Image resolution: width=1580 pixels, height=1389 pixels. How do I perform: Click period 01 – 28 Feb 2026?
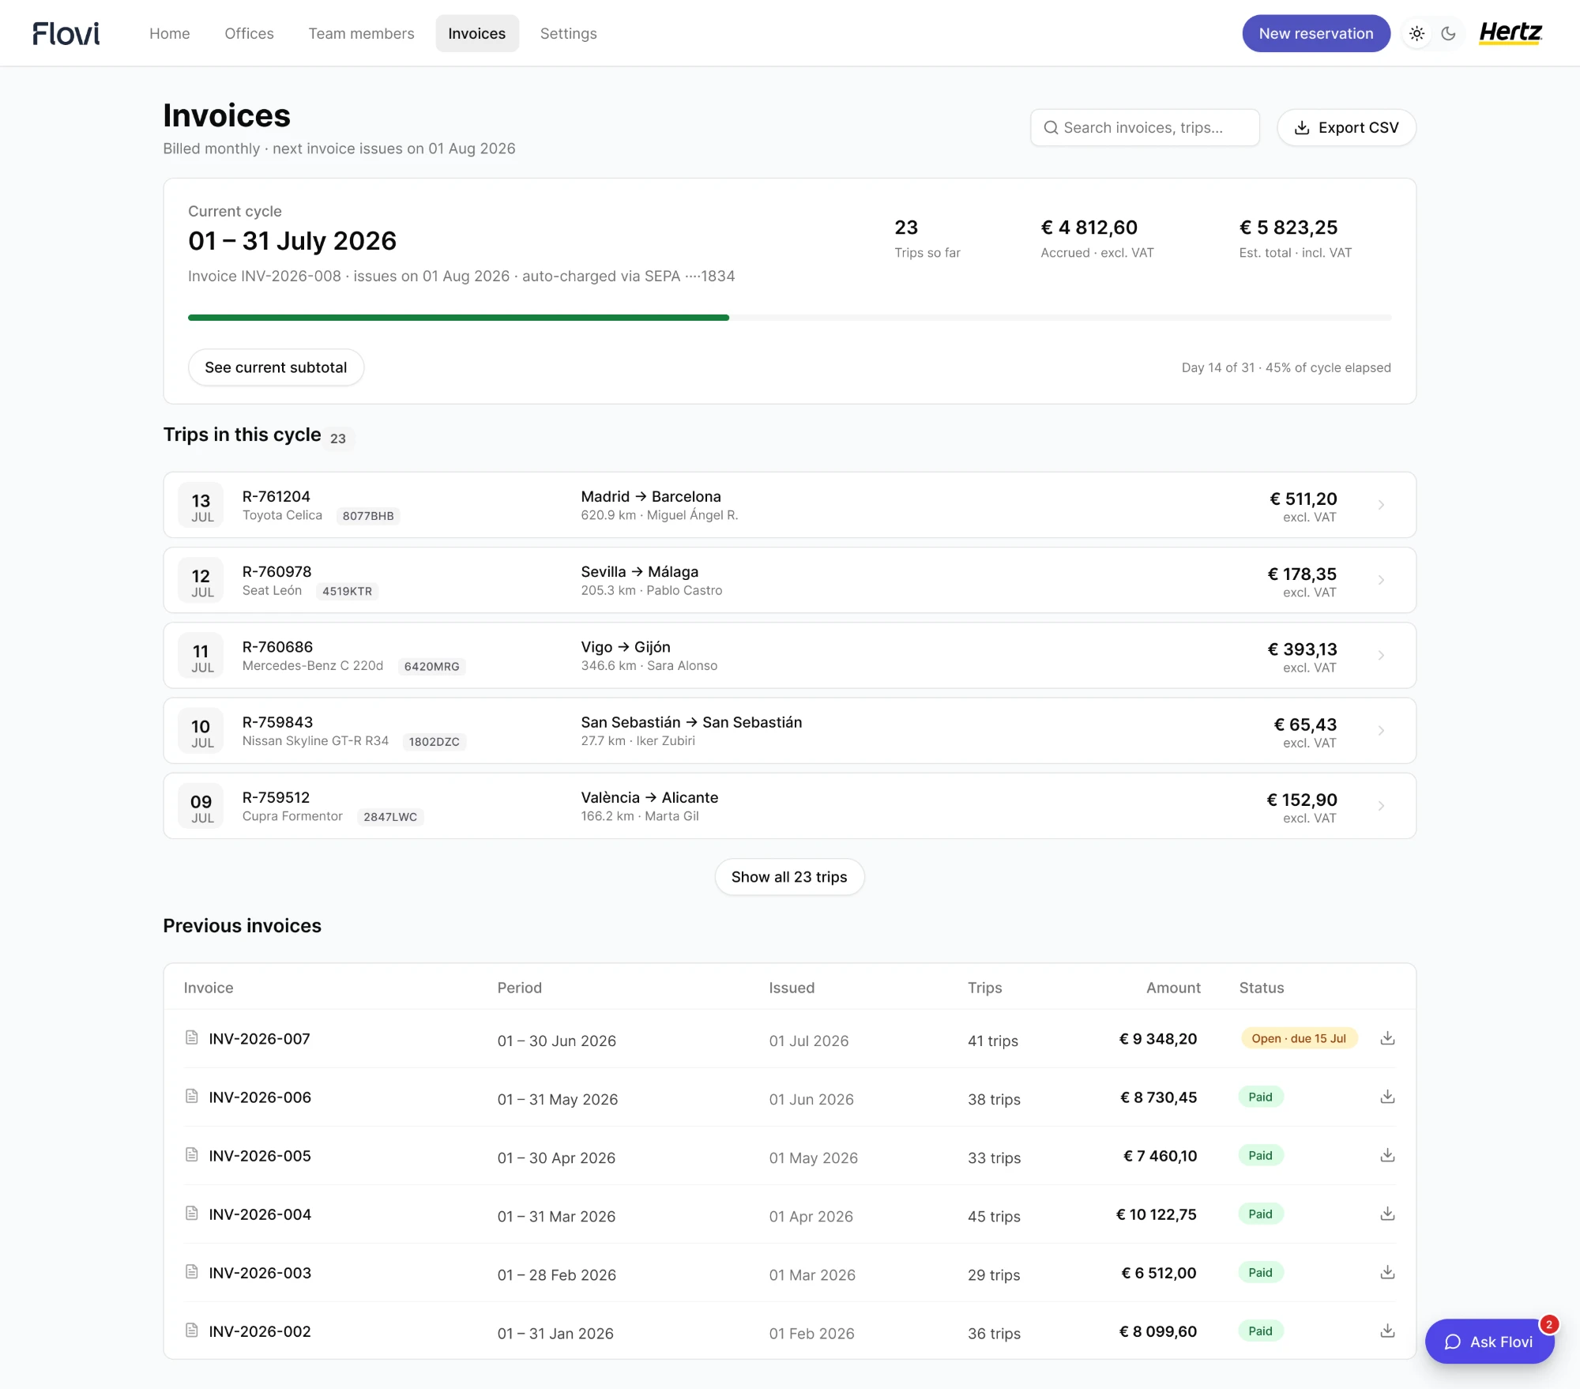point(557,1274)
